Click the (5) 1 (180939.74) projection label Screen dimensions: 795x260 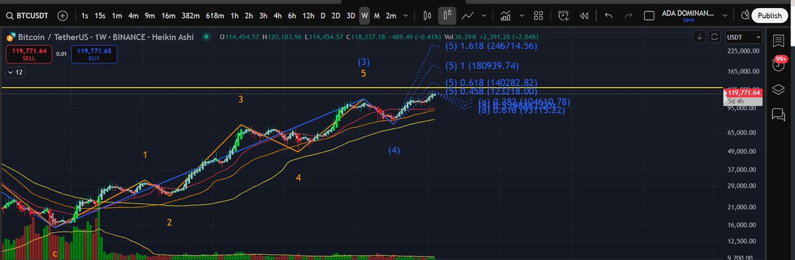[x=481, y=65]
